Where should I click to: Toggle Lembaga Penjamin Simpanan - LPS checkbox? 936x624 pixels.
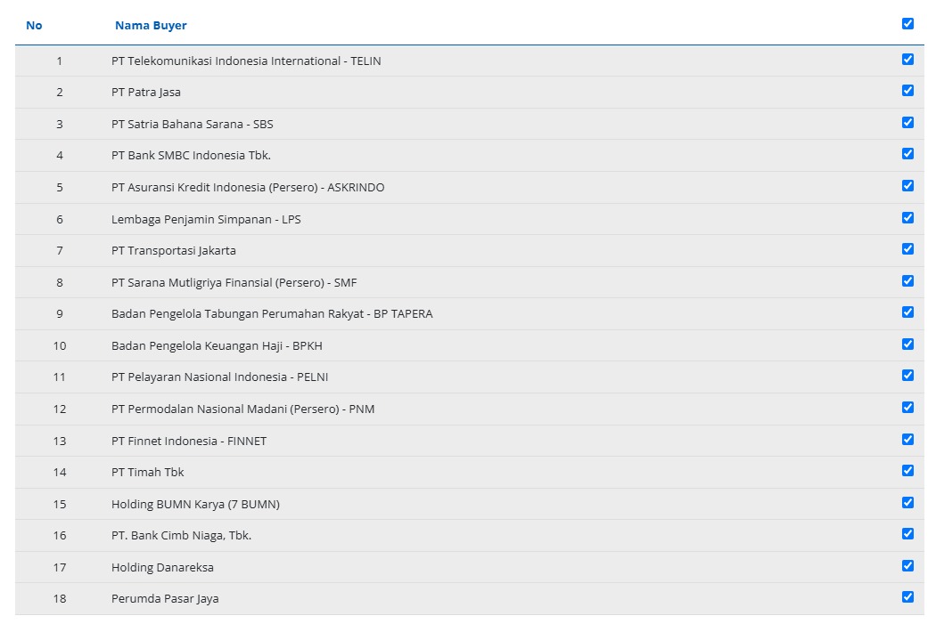907,218
